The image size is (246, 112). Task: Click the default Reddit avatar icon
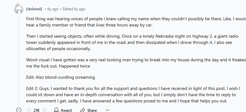point(19,9)
